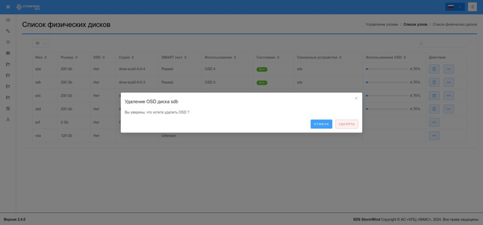Close the Удаление OSD dialog with X
The image size is (483, 225).
(x=356, y=98)
